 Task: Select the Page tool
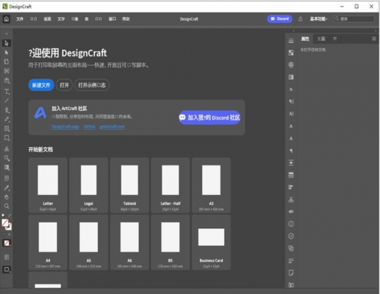pos(6,61)
